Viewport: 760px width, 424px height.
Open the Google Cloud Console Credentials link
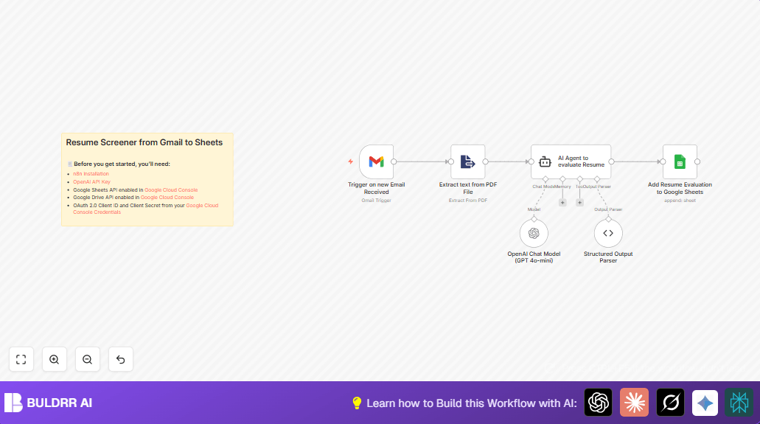pyautogui.click(x=145, y=209)
